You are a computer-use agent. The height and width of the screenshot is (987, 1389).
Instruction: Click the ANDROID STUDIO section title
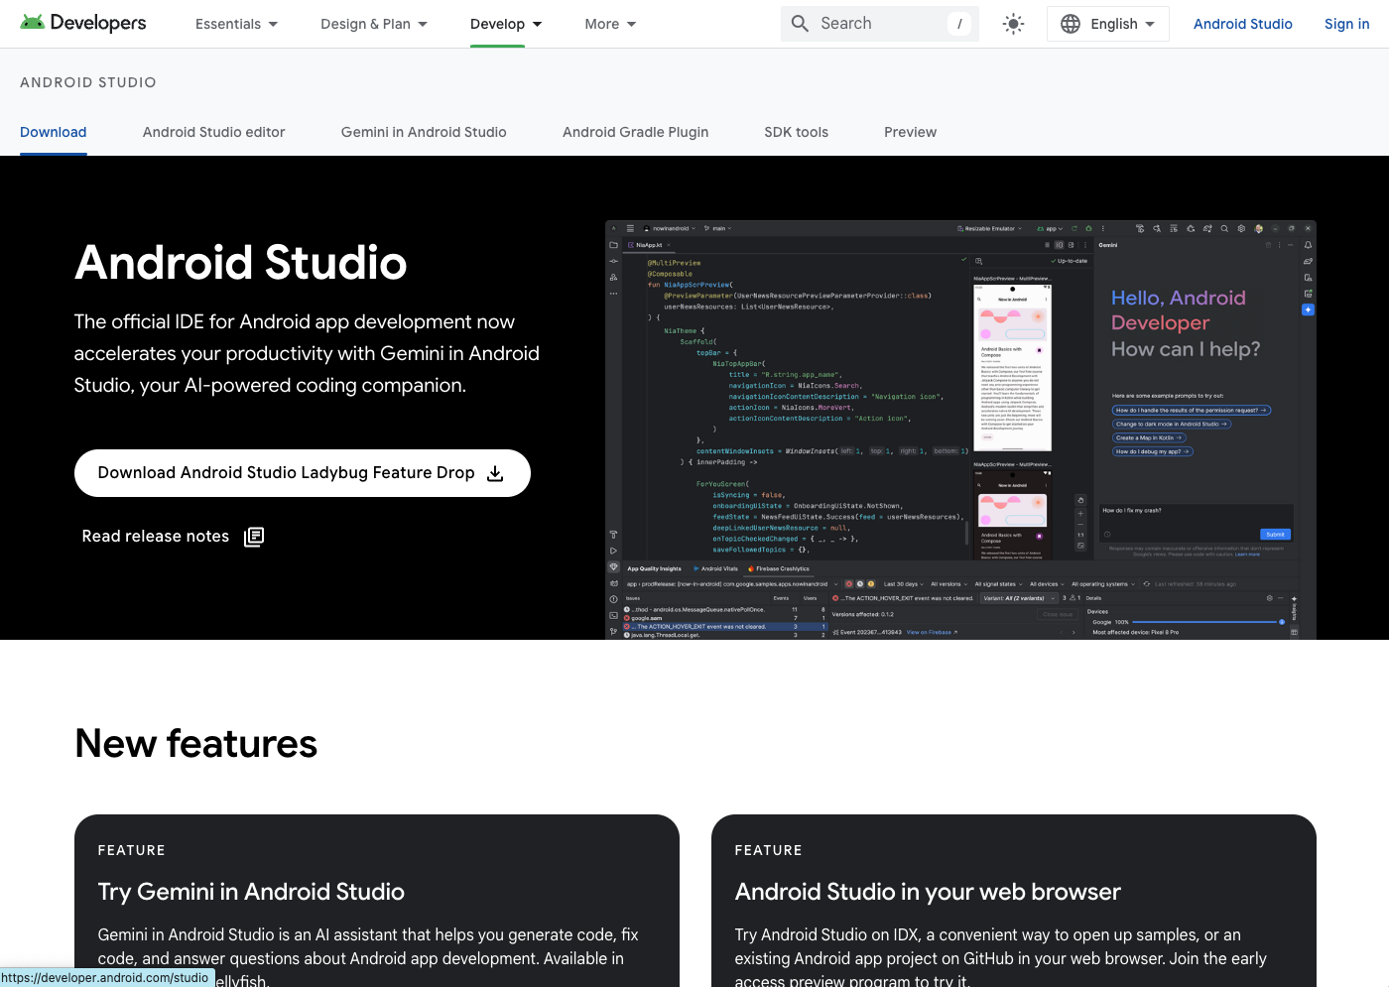point(88,82)
